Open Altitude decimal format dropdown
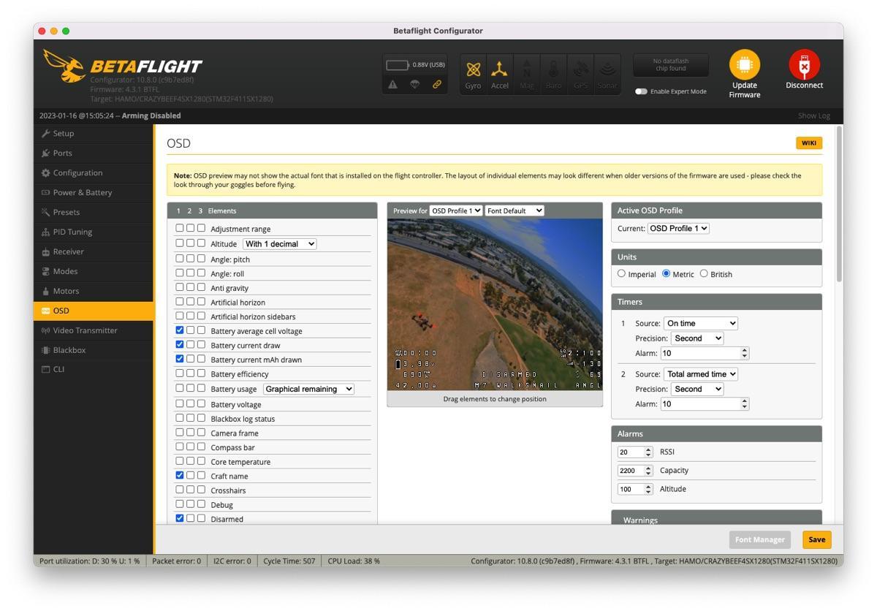Image resolution: width=877 pixels, height=611 pixels. (x=280, y=244)
